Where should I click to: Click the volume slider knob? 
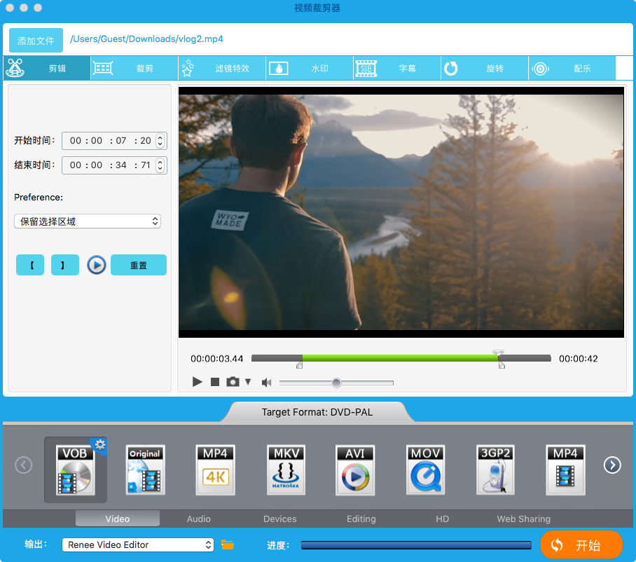click(x=336, y=383)
